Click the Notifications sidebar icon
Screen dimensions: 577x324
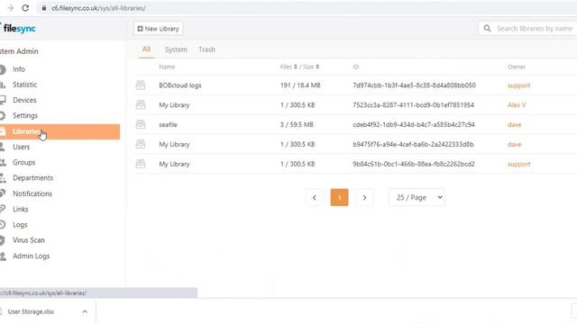3,193
